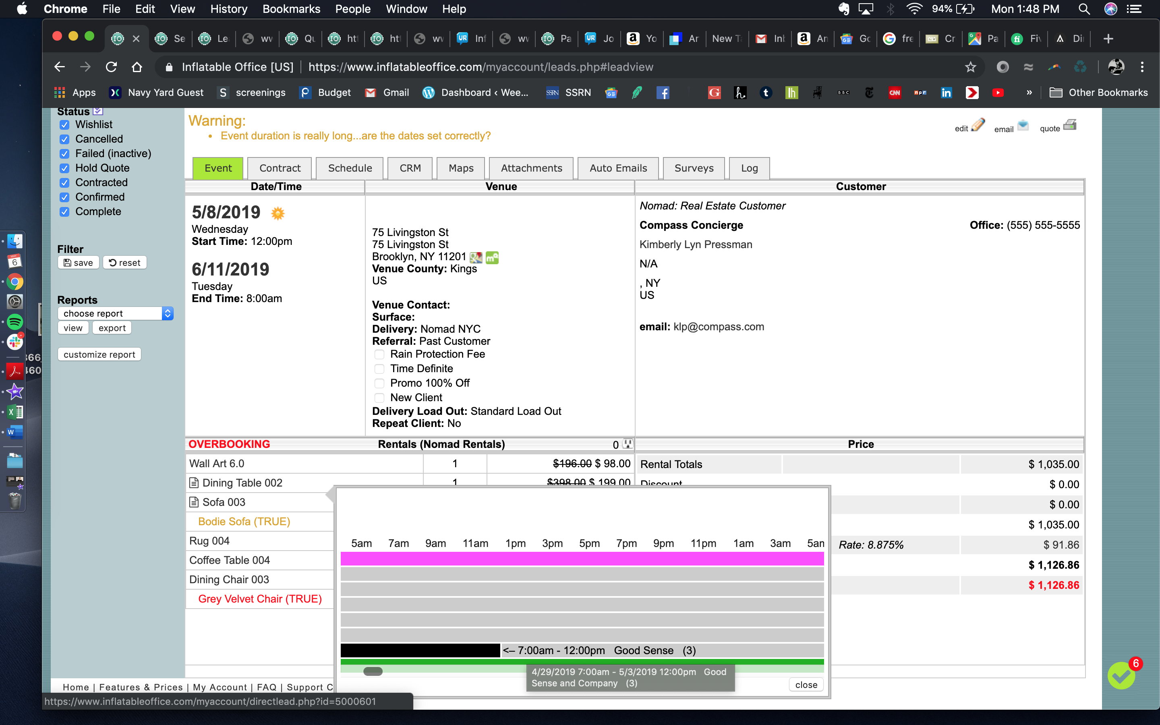Click the email envelope icon

click(1023, 125)
